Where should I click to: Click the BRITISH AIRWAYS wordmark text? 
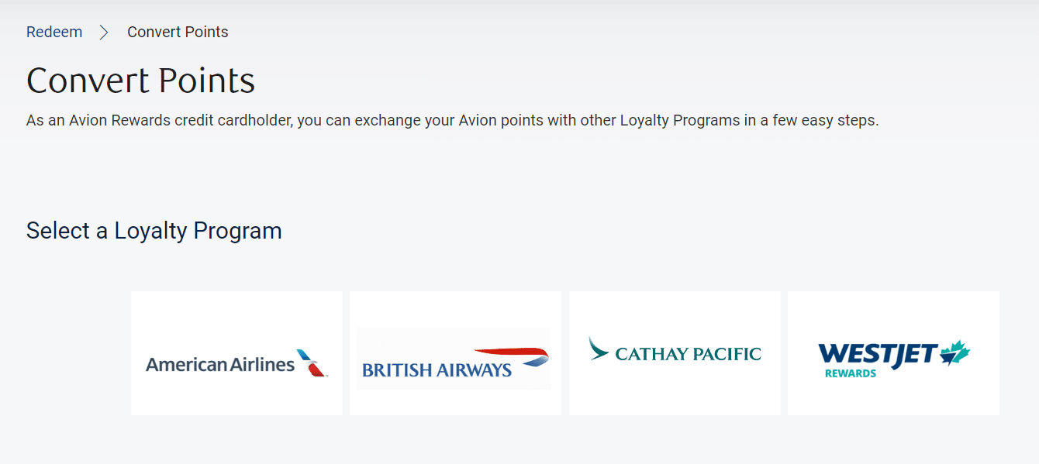click(437, 370)
